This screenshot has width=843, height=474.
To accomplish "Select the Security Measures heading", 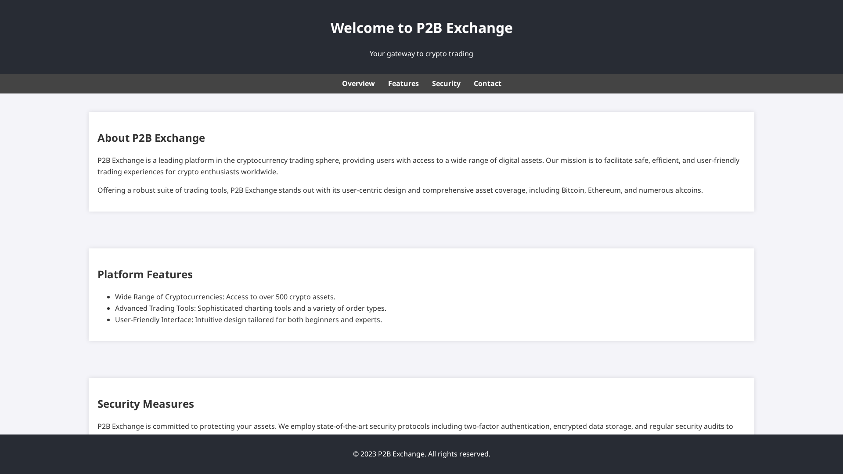I will [x=146, y=404].
